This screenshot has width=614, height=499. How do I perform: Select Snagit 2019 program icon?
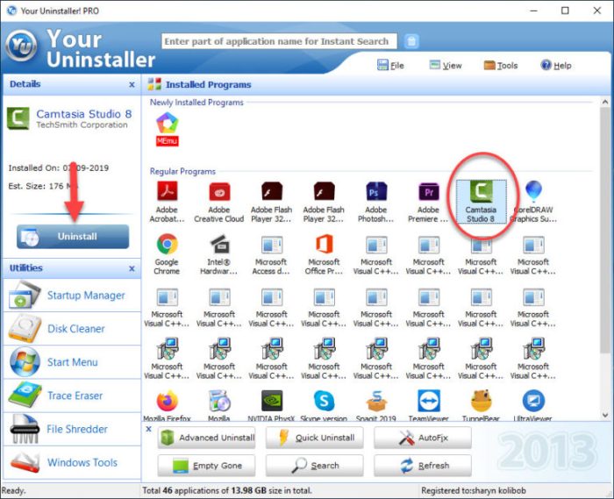click(x=376, y=405)
